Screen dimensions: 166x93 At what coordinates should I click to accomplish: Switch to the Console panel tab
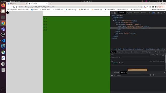129,13
